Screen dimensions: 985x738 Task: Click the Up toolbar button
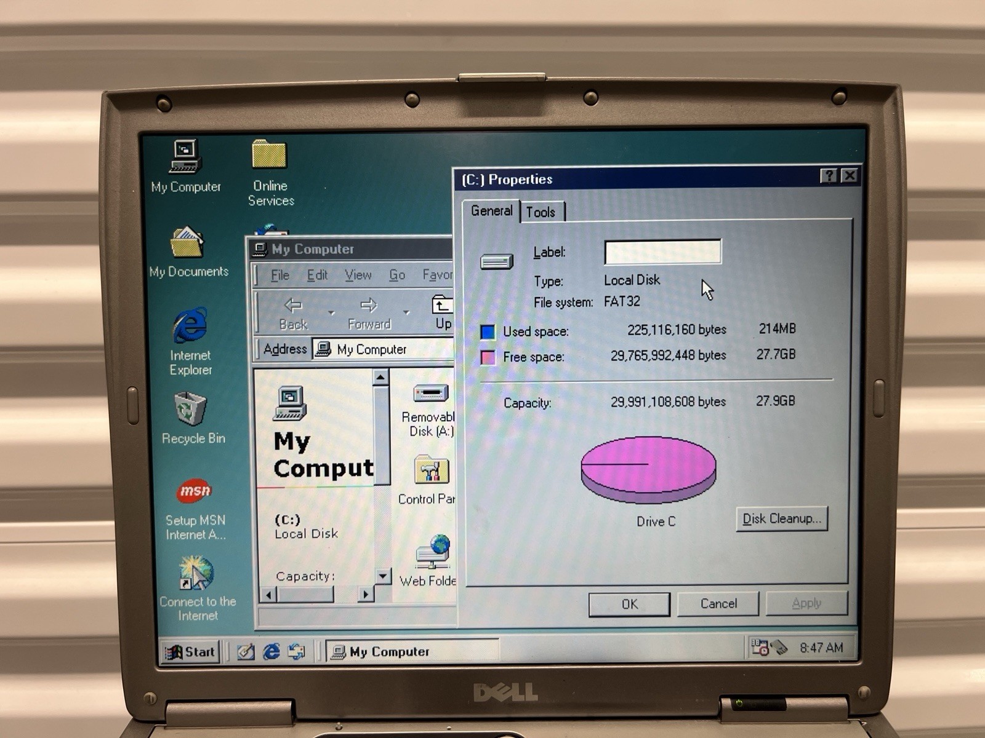tap(442, 312)
